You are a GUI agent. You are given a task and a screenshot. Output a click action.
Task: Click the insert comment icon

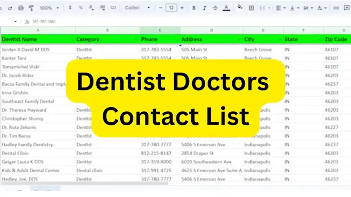pos(346,8)
